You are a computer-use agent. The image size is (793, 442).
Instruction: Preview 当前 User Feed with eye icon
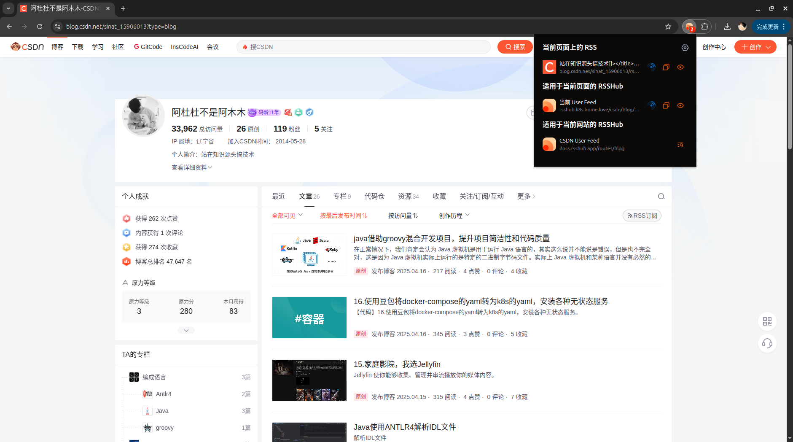680,105
